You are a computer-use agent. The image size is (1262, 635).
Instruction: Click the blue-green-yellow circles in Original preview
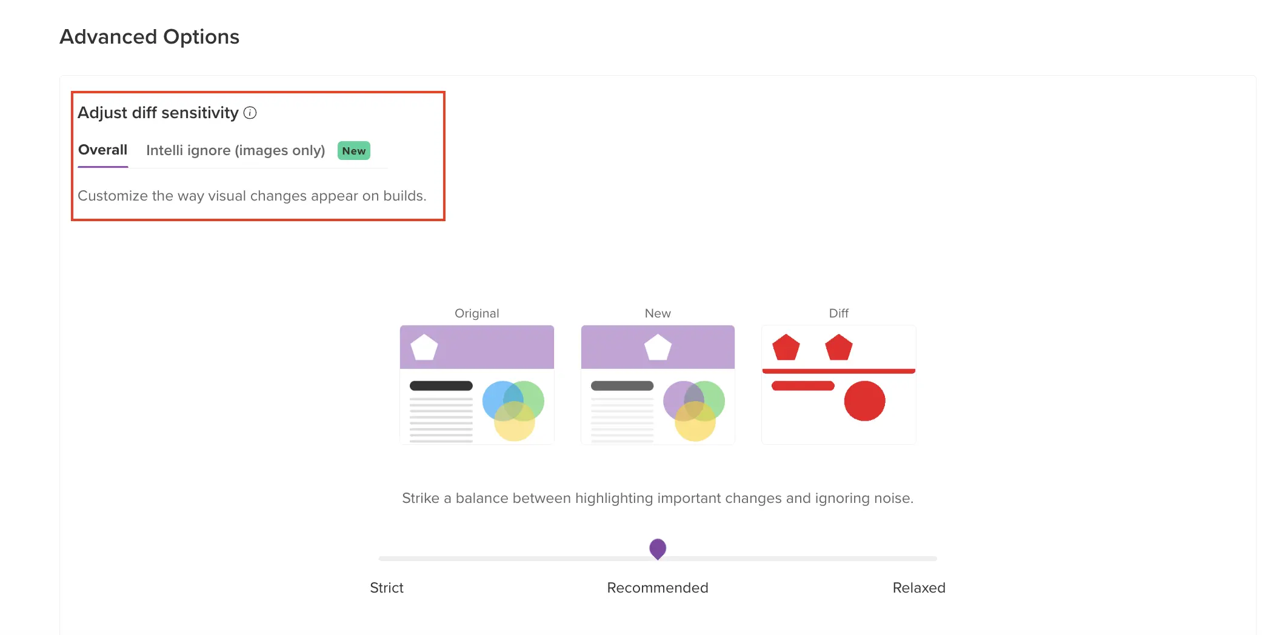tap(513, 410)
